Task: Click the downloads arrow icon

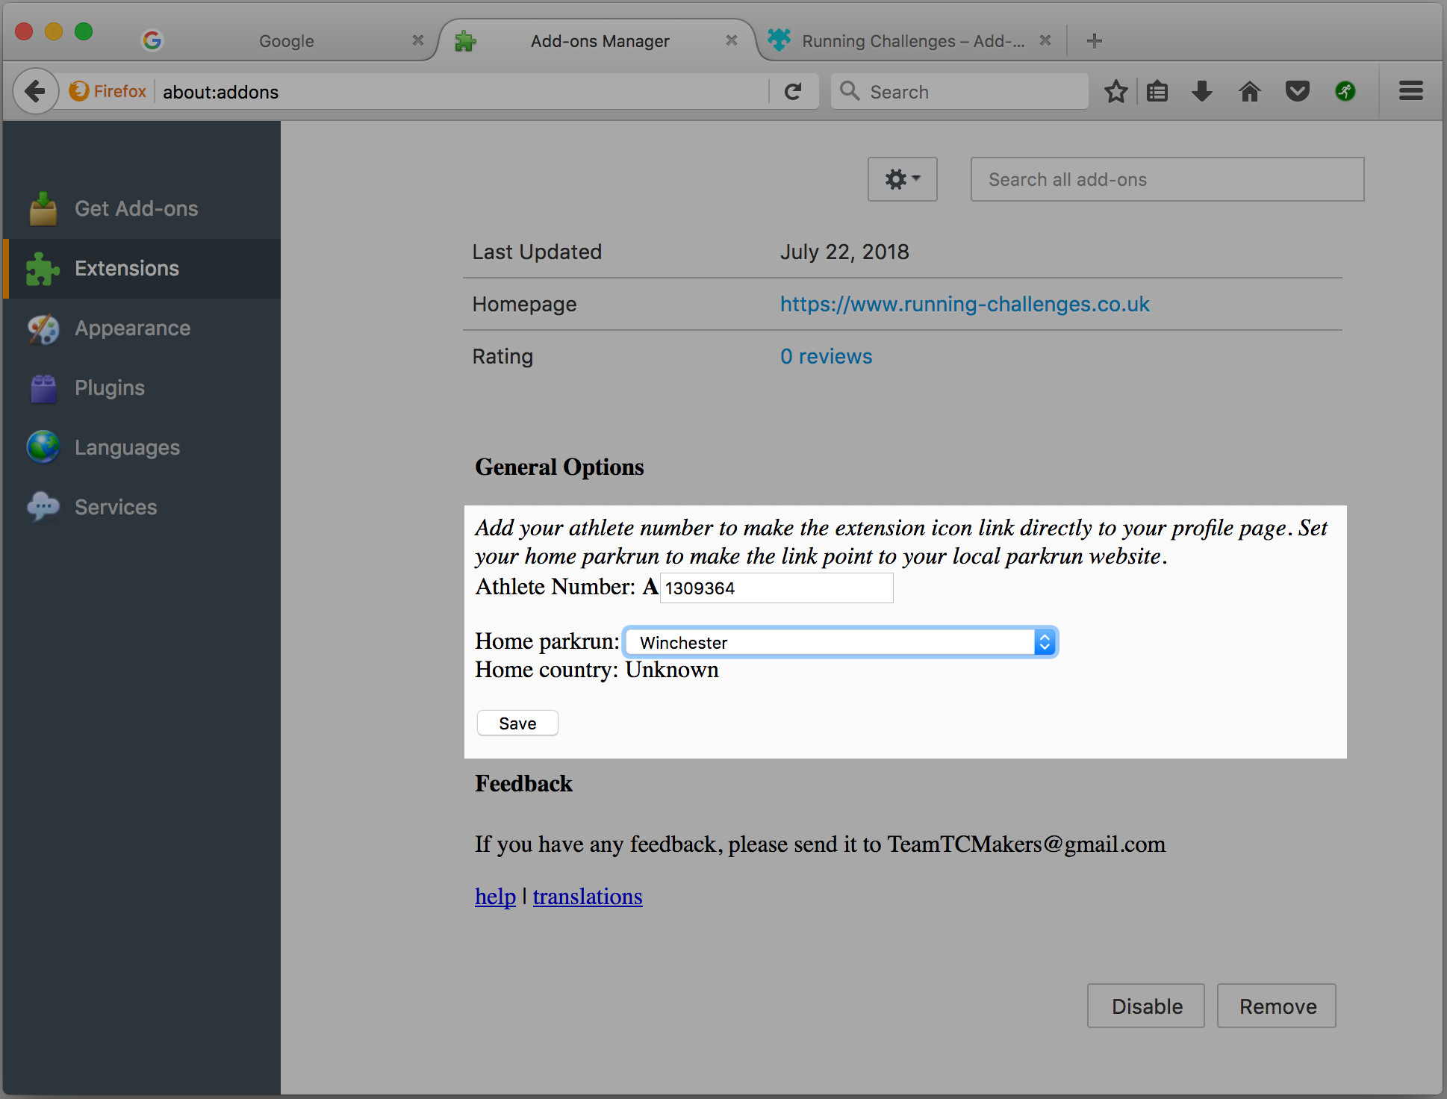Action: pyautogui.click(x=1202, y=92)
